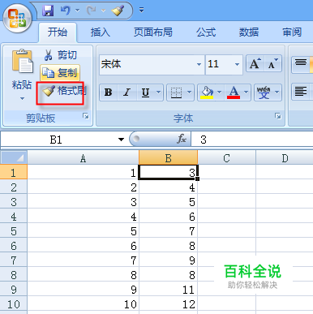Expand the font size dropdown arrow
The image size is (313, 314).
point(237,64)
